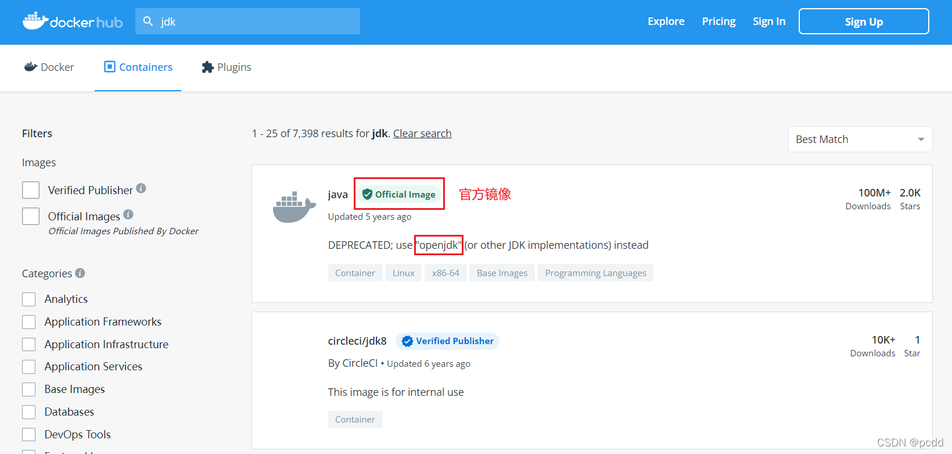Screen dimensions: 952x454
Task: Switch to the Docker tab
Action: (49, 67)
